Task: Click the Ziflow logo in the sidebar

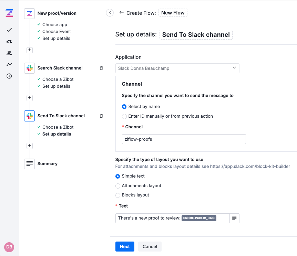Action: tap(9, 13)
